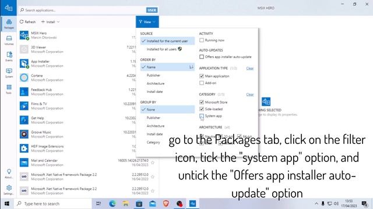Order packages by Install date

click(167, 92)
